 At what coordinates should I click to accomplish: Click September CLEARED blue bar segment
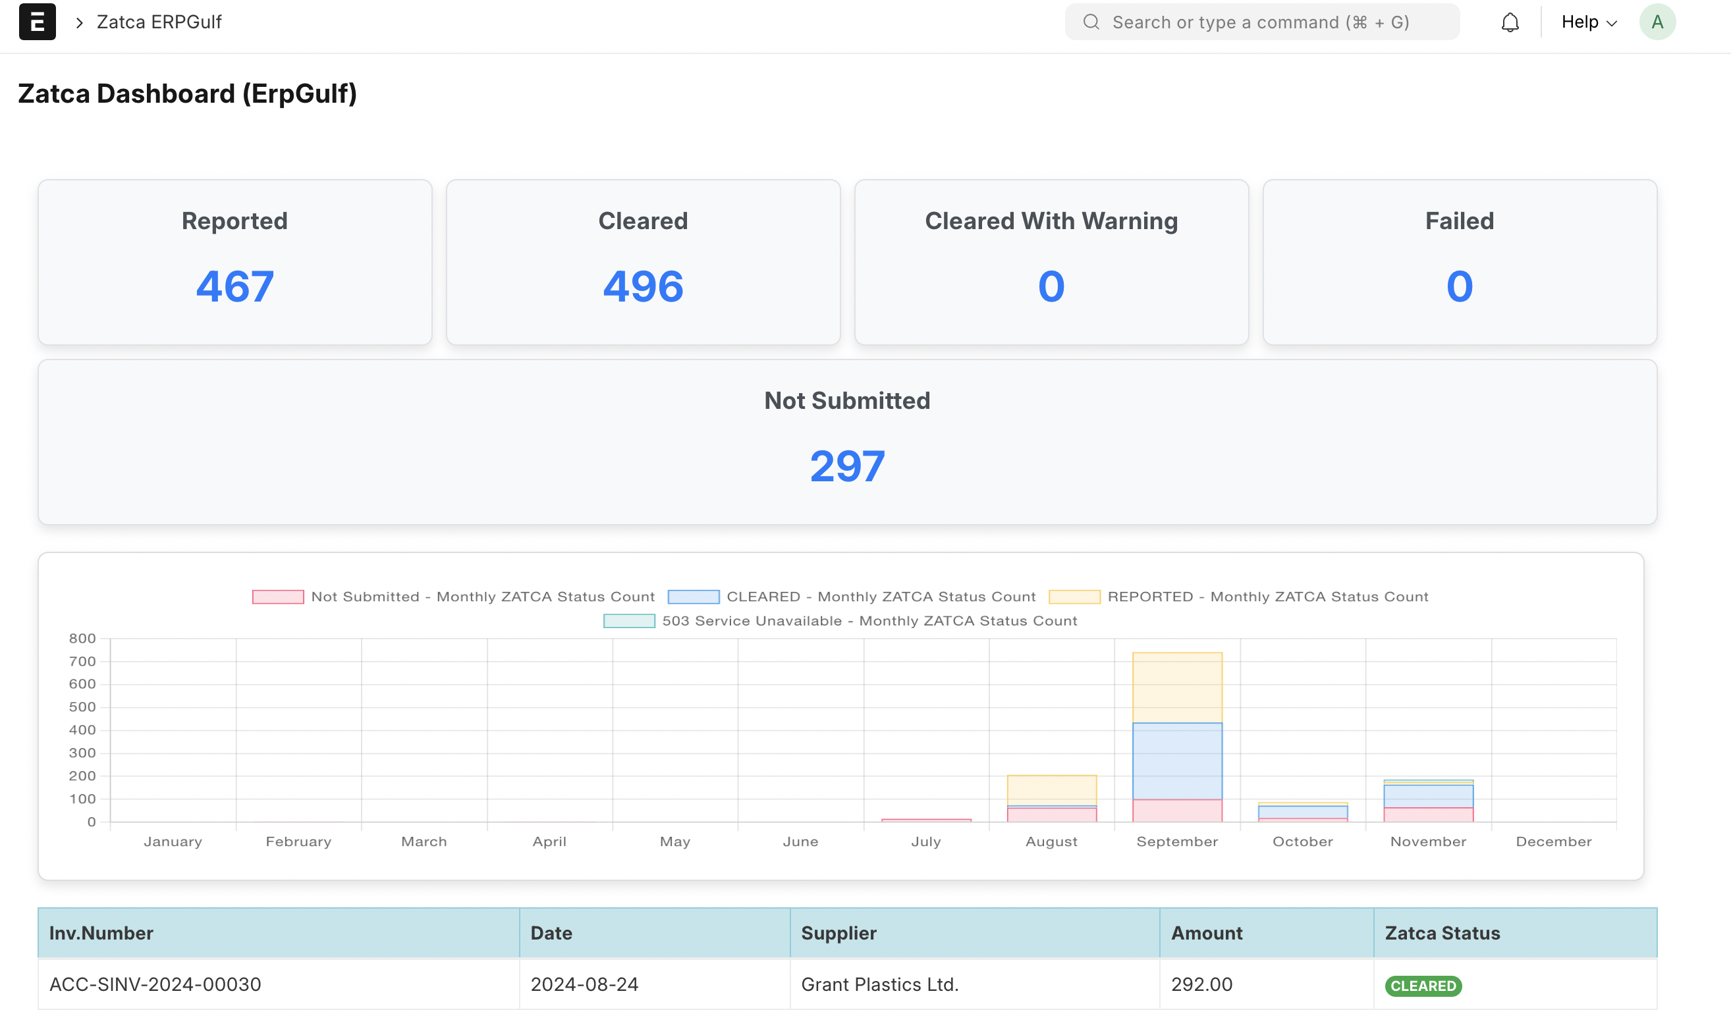tap(1177, 760)
